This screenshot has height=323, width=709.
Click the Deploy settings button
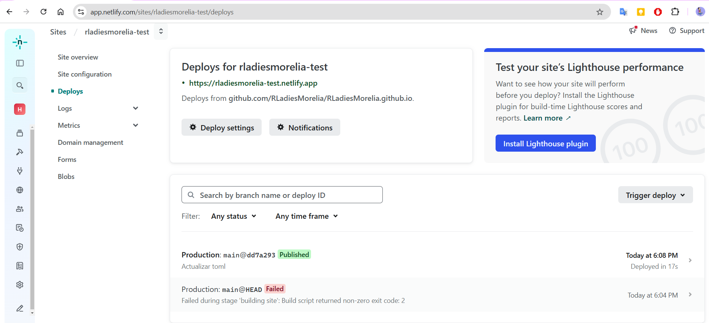click(x=221, y=127)
